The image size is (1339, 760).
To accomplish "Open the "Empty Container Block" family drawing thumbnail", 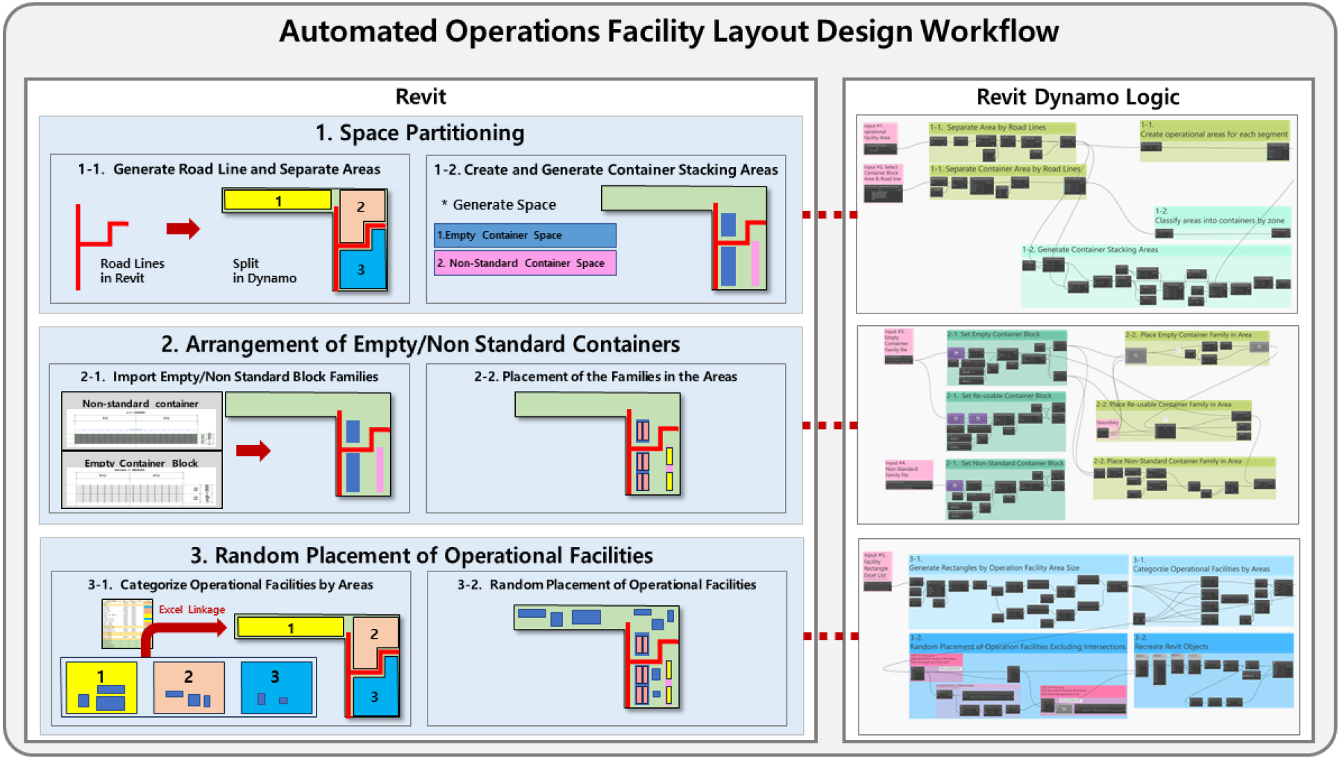I will point(142,480).
